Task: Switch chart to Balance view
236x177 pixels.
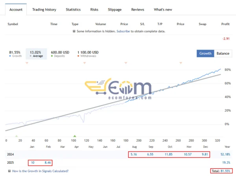Action: point(223,53)
